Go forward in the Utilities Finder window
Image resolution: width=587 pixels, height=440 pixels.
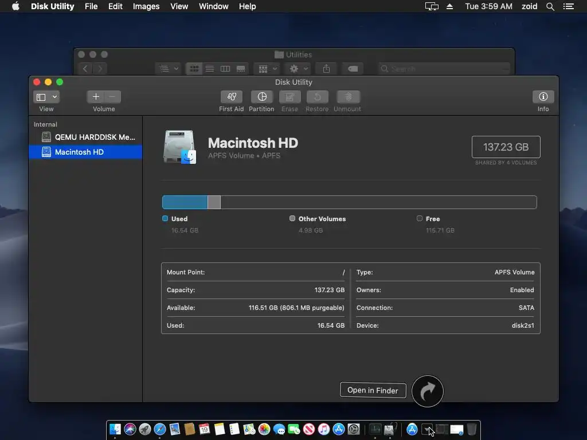(x=100, y=69)
